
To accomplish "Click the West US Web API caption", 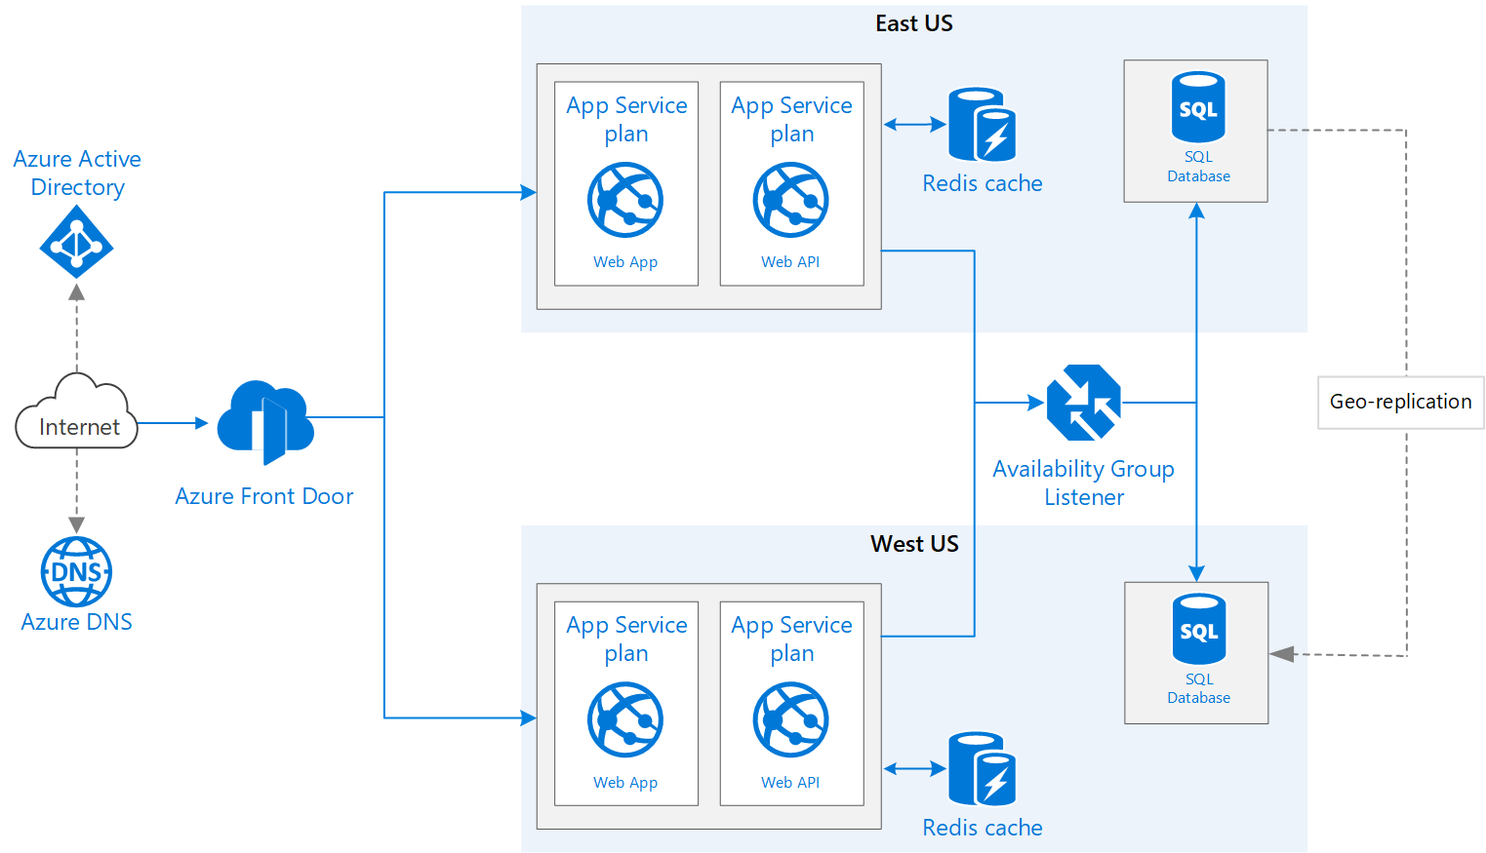I will tap(790, 783).
